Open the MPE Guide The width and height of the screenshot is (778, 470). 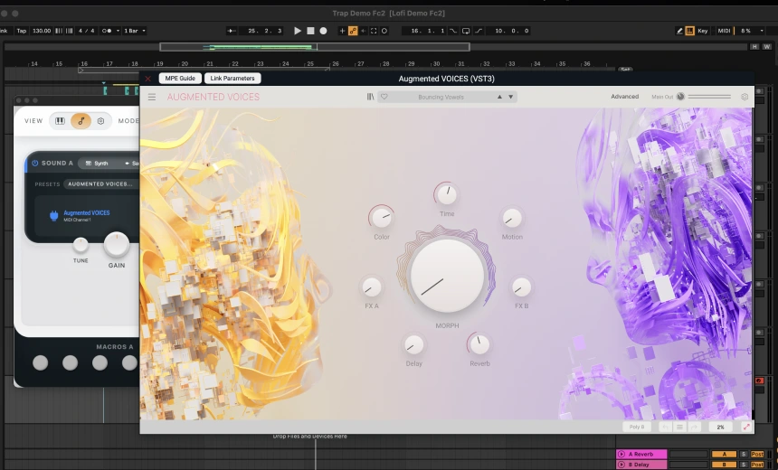click(180, 79)
